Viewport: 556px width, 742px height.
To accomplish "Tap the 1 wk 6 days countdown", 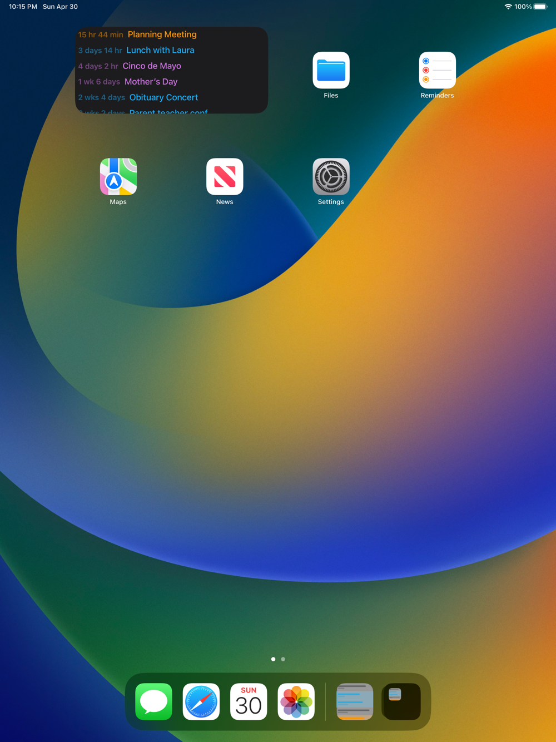I will click(x=99, y=82).
